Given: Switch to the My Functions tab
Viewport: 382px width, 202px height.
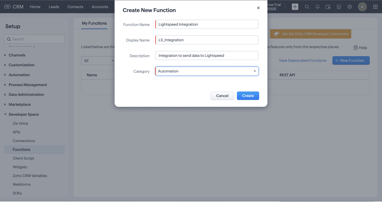Looking at the screenshot, I should point(94,23).
